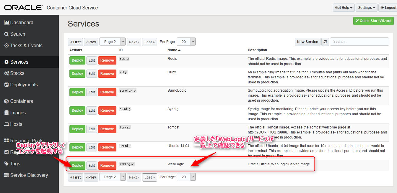The width and height of the screenshot is (397, 193).
Task: Remove the SumoLogic service
Action: [107, 92]
